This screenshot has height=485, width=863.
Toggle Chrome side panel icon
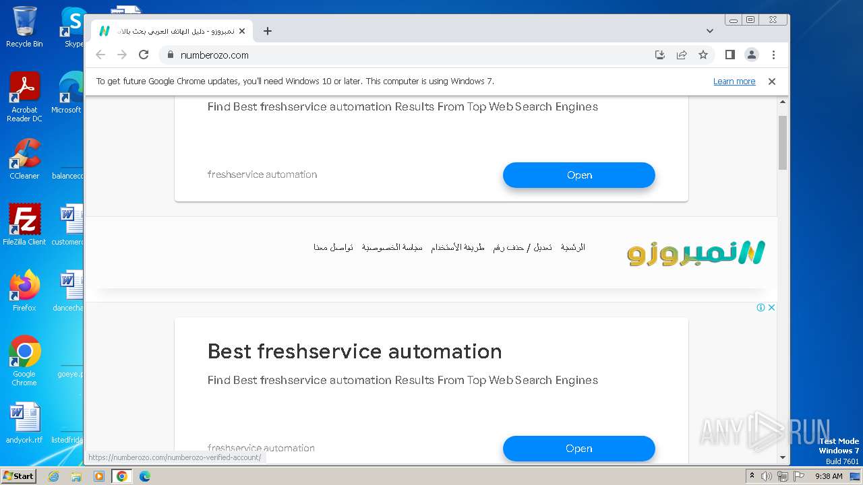[x=730, y=55]
